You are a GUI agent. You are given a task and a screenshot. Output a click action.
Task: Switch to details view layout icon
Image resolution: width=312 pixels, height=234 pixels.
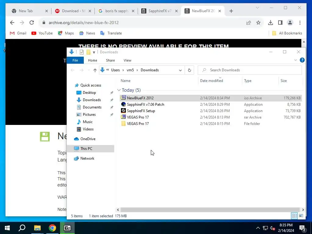295,216
